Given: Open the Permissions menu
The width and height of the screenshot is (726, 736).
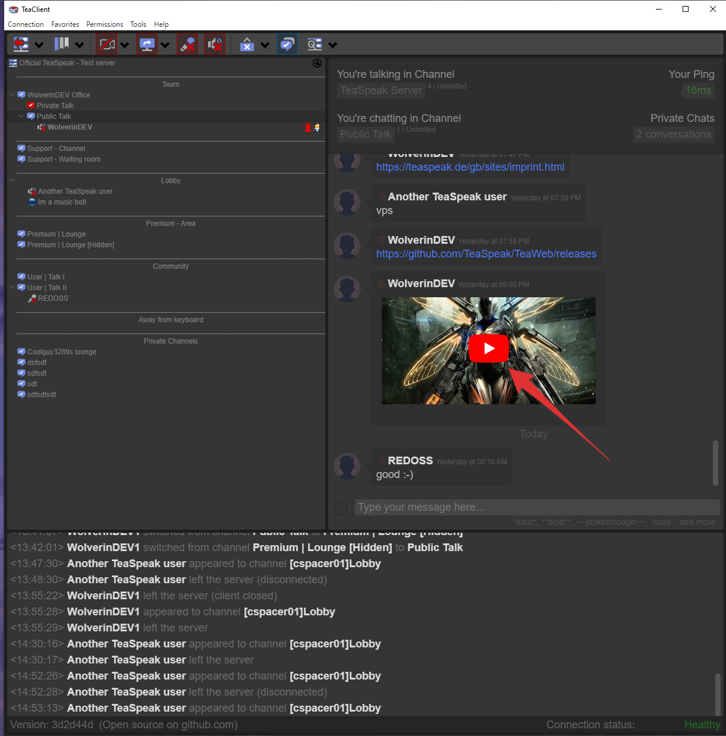Looking at the screenshot, I should tap(105, 24).
